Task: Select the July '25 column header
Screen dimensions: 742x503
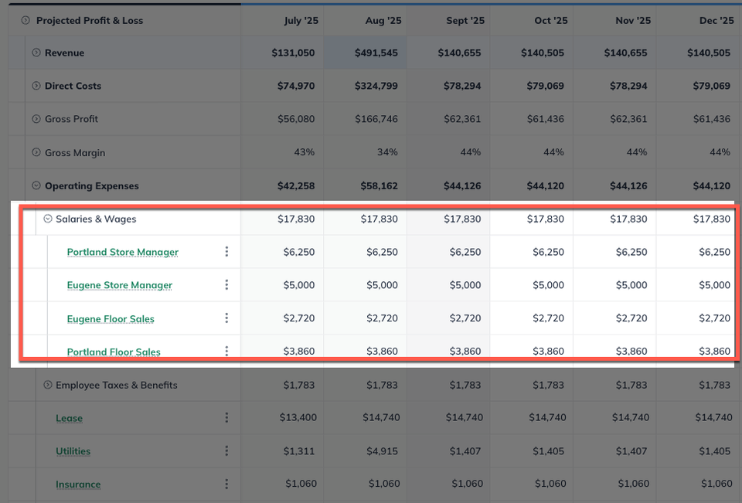Action: (301, 20)
